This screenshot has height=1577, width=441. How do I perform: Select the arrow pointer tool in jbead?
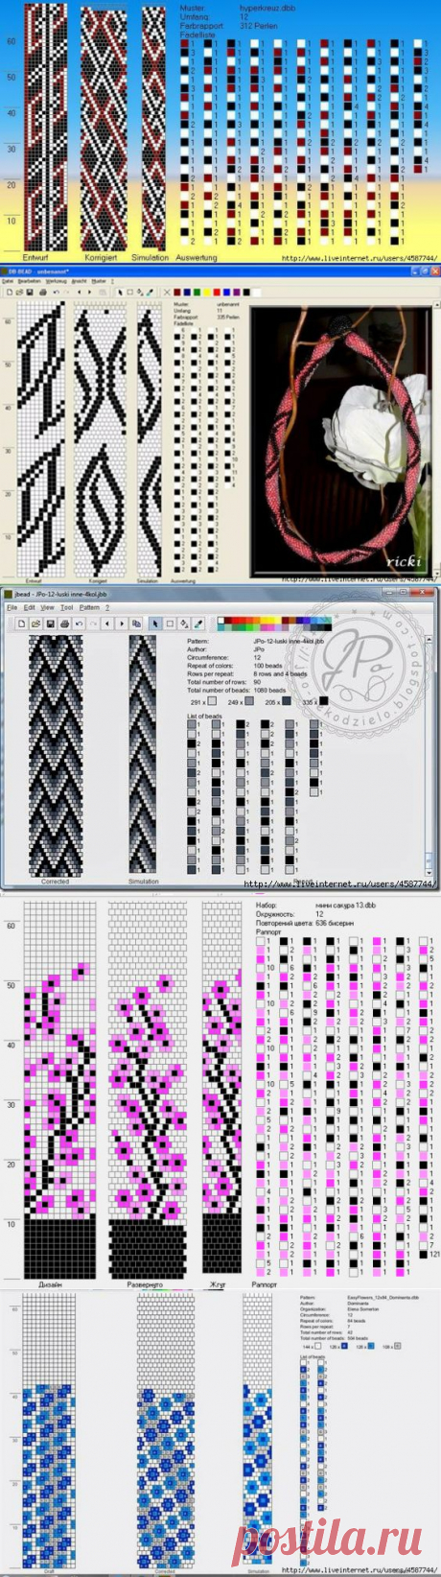tap(156, 624)
